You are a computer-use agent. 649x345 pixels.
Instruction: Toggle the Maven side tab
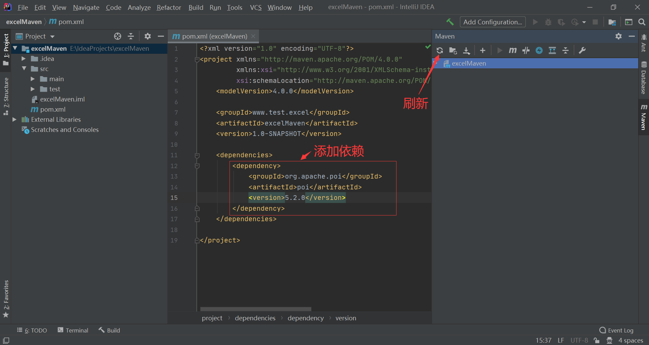click(644, 117)
